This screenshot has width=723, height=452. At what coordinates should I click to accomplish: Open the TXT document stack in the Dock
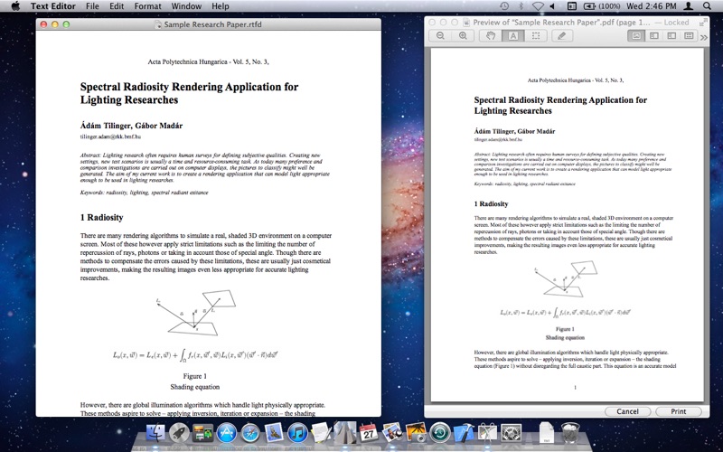pos(547,433)
